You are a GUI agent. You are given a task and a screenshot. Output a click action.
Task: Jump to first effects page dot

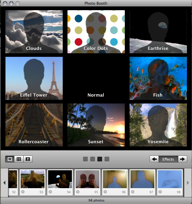85,159
